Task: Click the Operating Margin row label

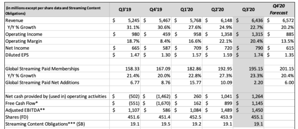Action: point(24,41)
